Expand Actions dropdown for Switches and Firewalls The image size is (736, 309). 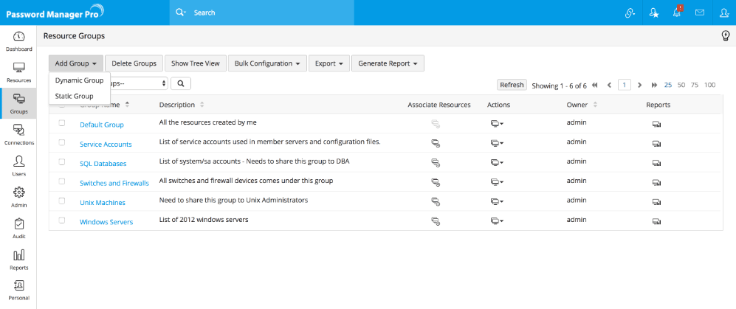point(496,182)
